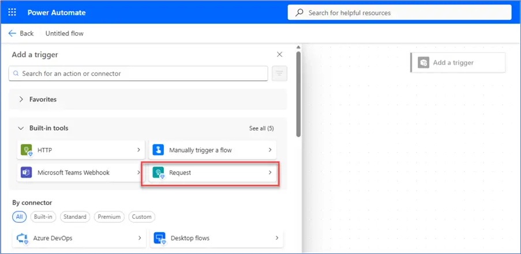Click Search for helpful resources field
The height and width of the screenshot is (254, 521).
click(399, 13)
